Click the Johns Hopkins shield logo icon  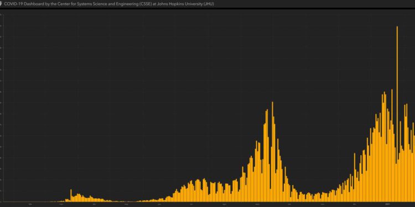pyautogui.click(x=1, y=4)
